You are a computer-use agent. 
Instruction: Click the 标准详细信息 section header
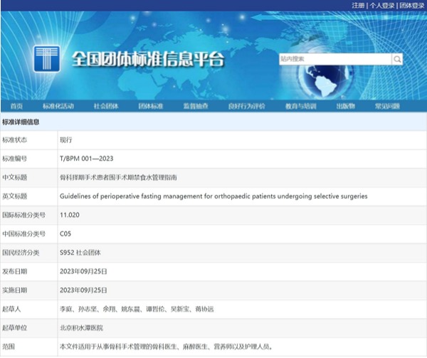click(26, 122)
